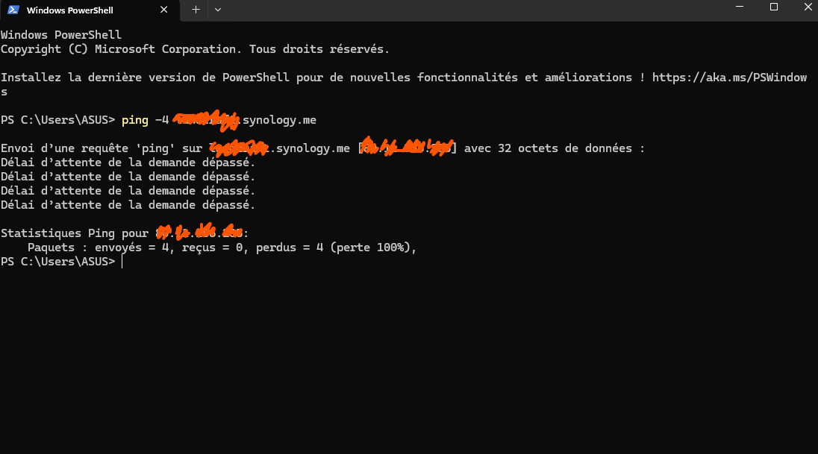Click the yellow "ping" command word

click(135, 120)
